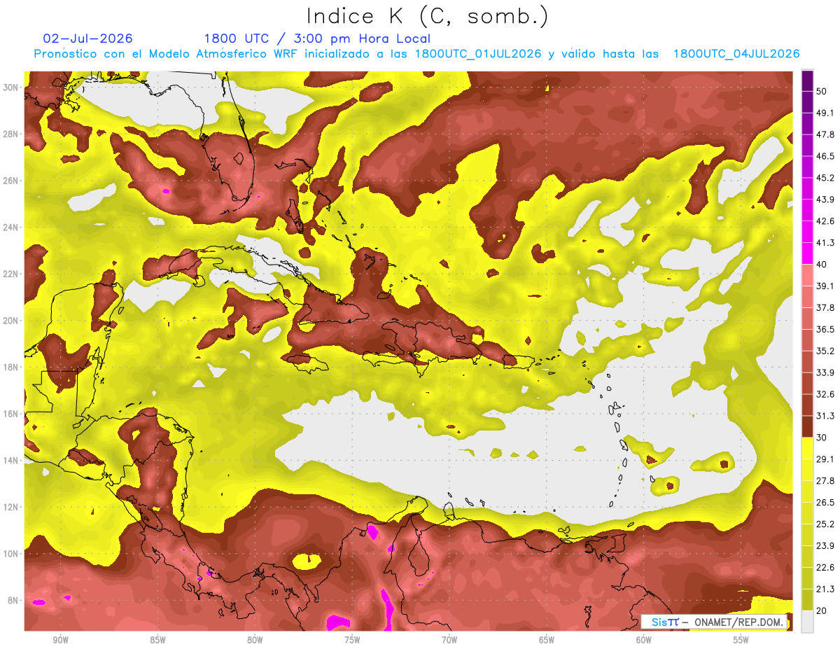Click the color scale value '41.3'
The width and height of the screenshot is (840, 649).
pyautogui.click(x=825, y=243)
